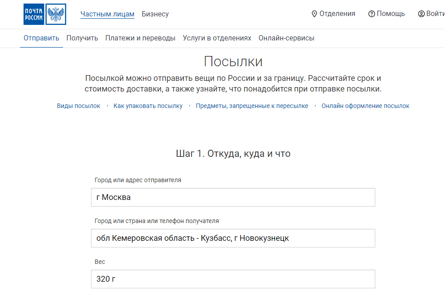
Task: Go to Онлайн оформление посылок
Action: [x=366, y=106]
